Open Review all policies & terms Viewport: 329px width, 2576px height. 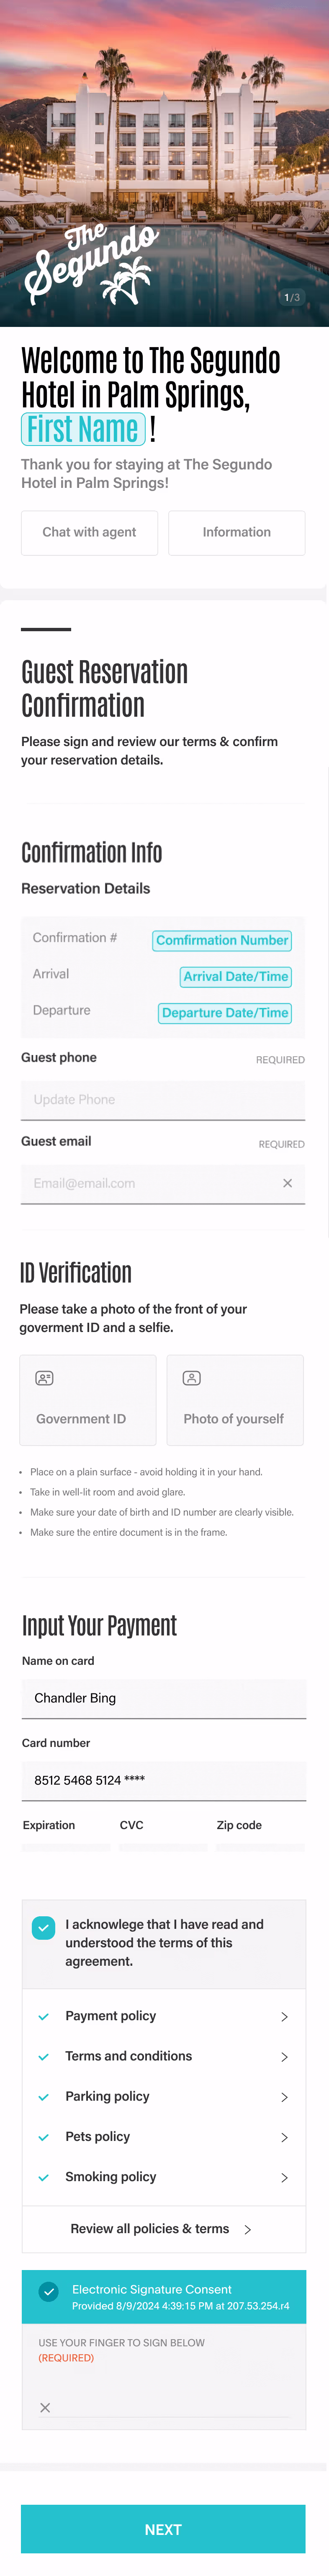(160, 2229)
